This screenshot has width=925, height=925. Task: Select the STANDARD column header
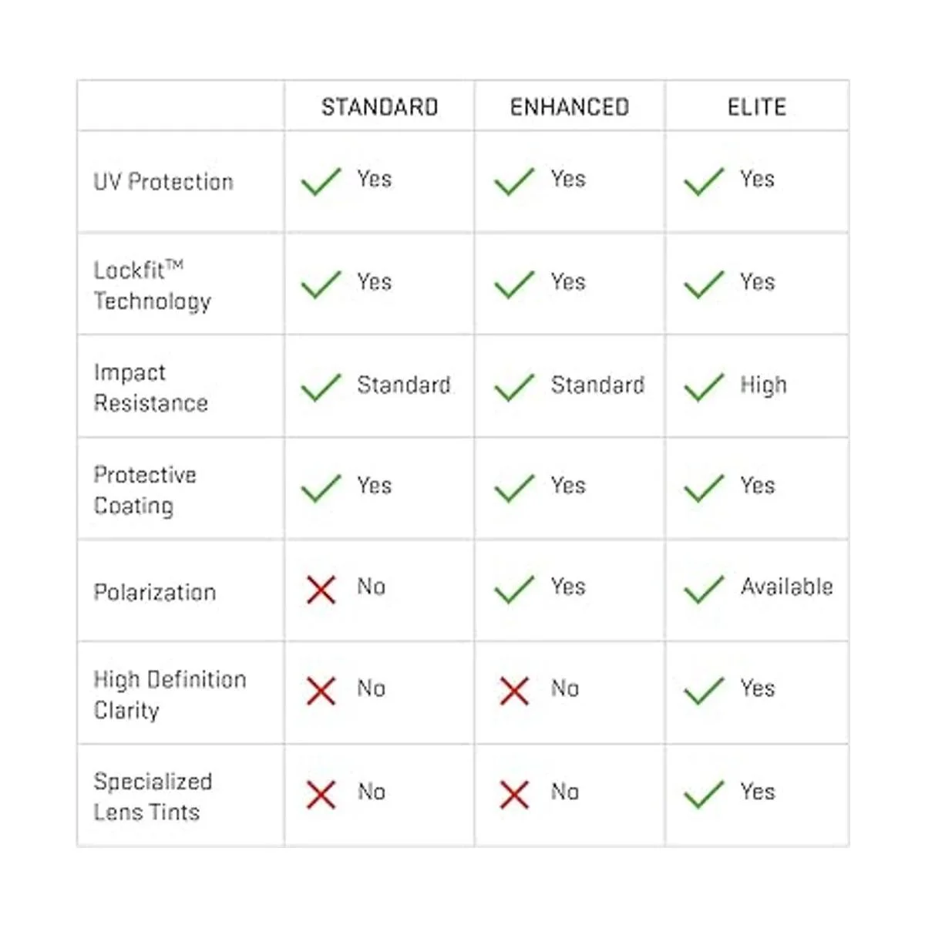[x=379, y=107]
